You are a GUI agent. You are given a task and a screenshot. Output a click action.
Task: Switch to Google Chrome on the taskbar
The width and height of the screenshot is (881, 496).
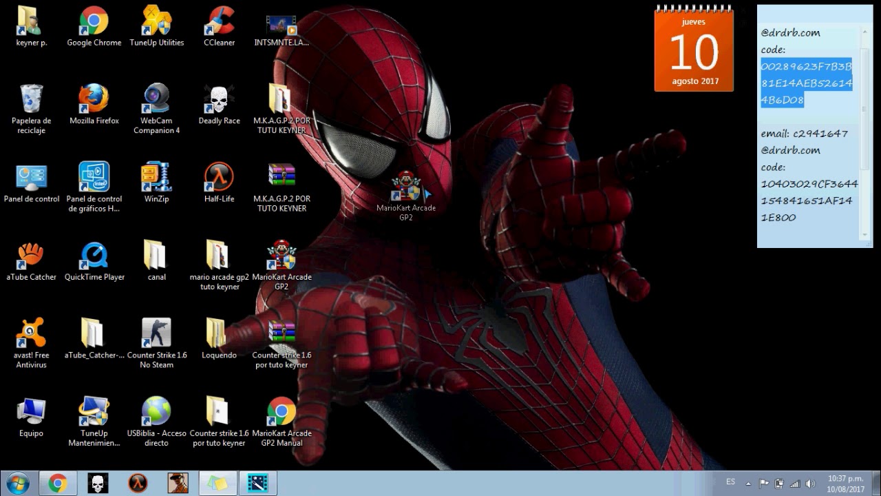tap(58, 483)
